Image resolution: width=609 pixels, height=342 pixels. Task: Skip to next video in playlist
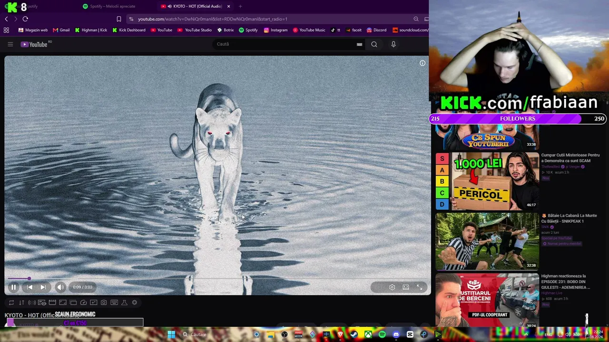(43, 287)
